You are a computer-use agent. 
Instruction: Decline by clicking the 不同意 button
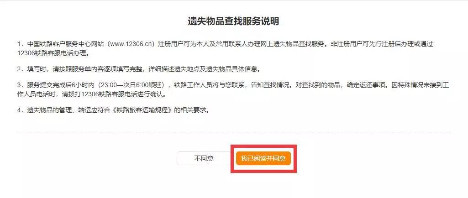click(204, 158)
